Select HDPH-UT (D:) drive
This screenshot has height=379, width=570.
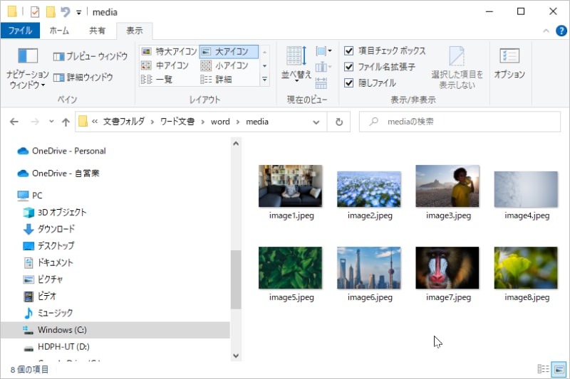pos(56,347)
